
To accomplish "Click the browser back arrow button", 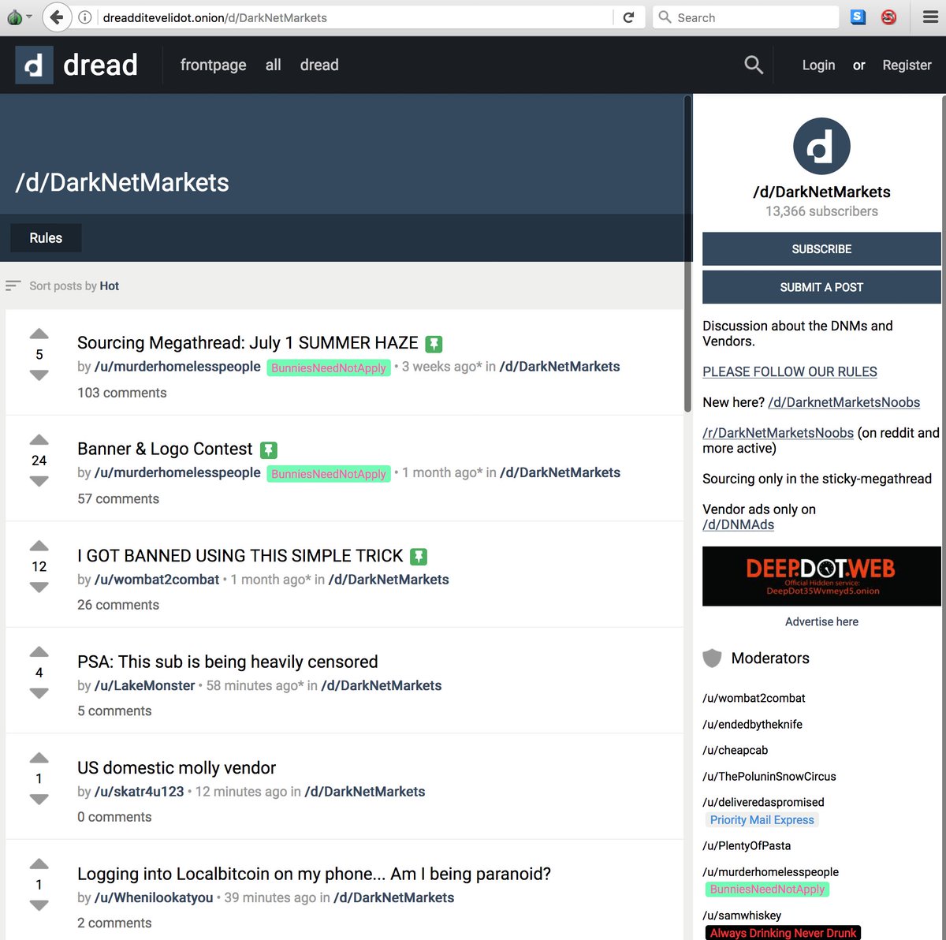I will click(x=57, y=17).
